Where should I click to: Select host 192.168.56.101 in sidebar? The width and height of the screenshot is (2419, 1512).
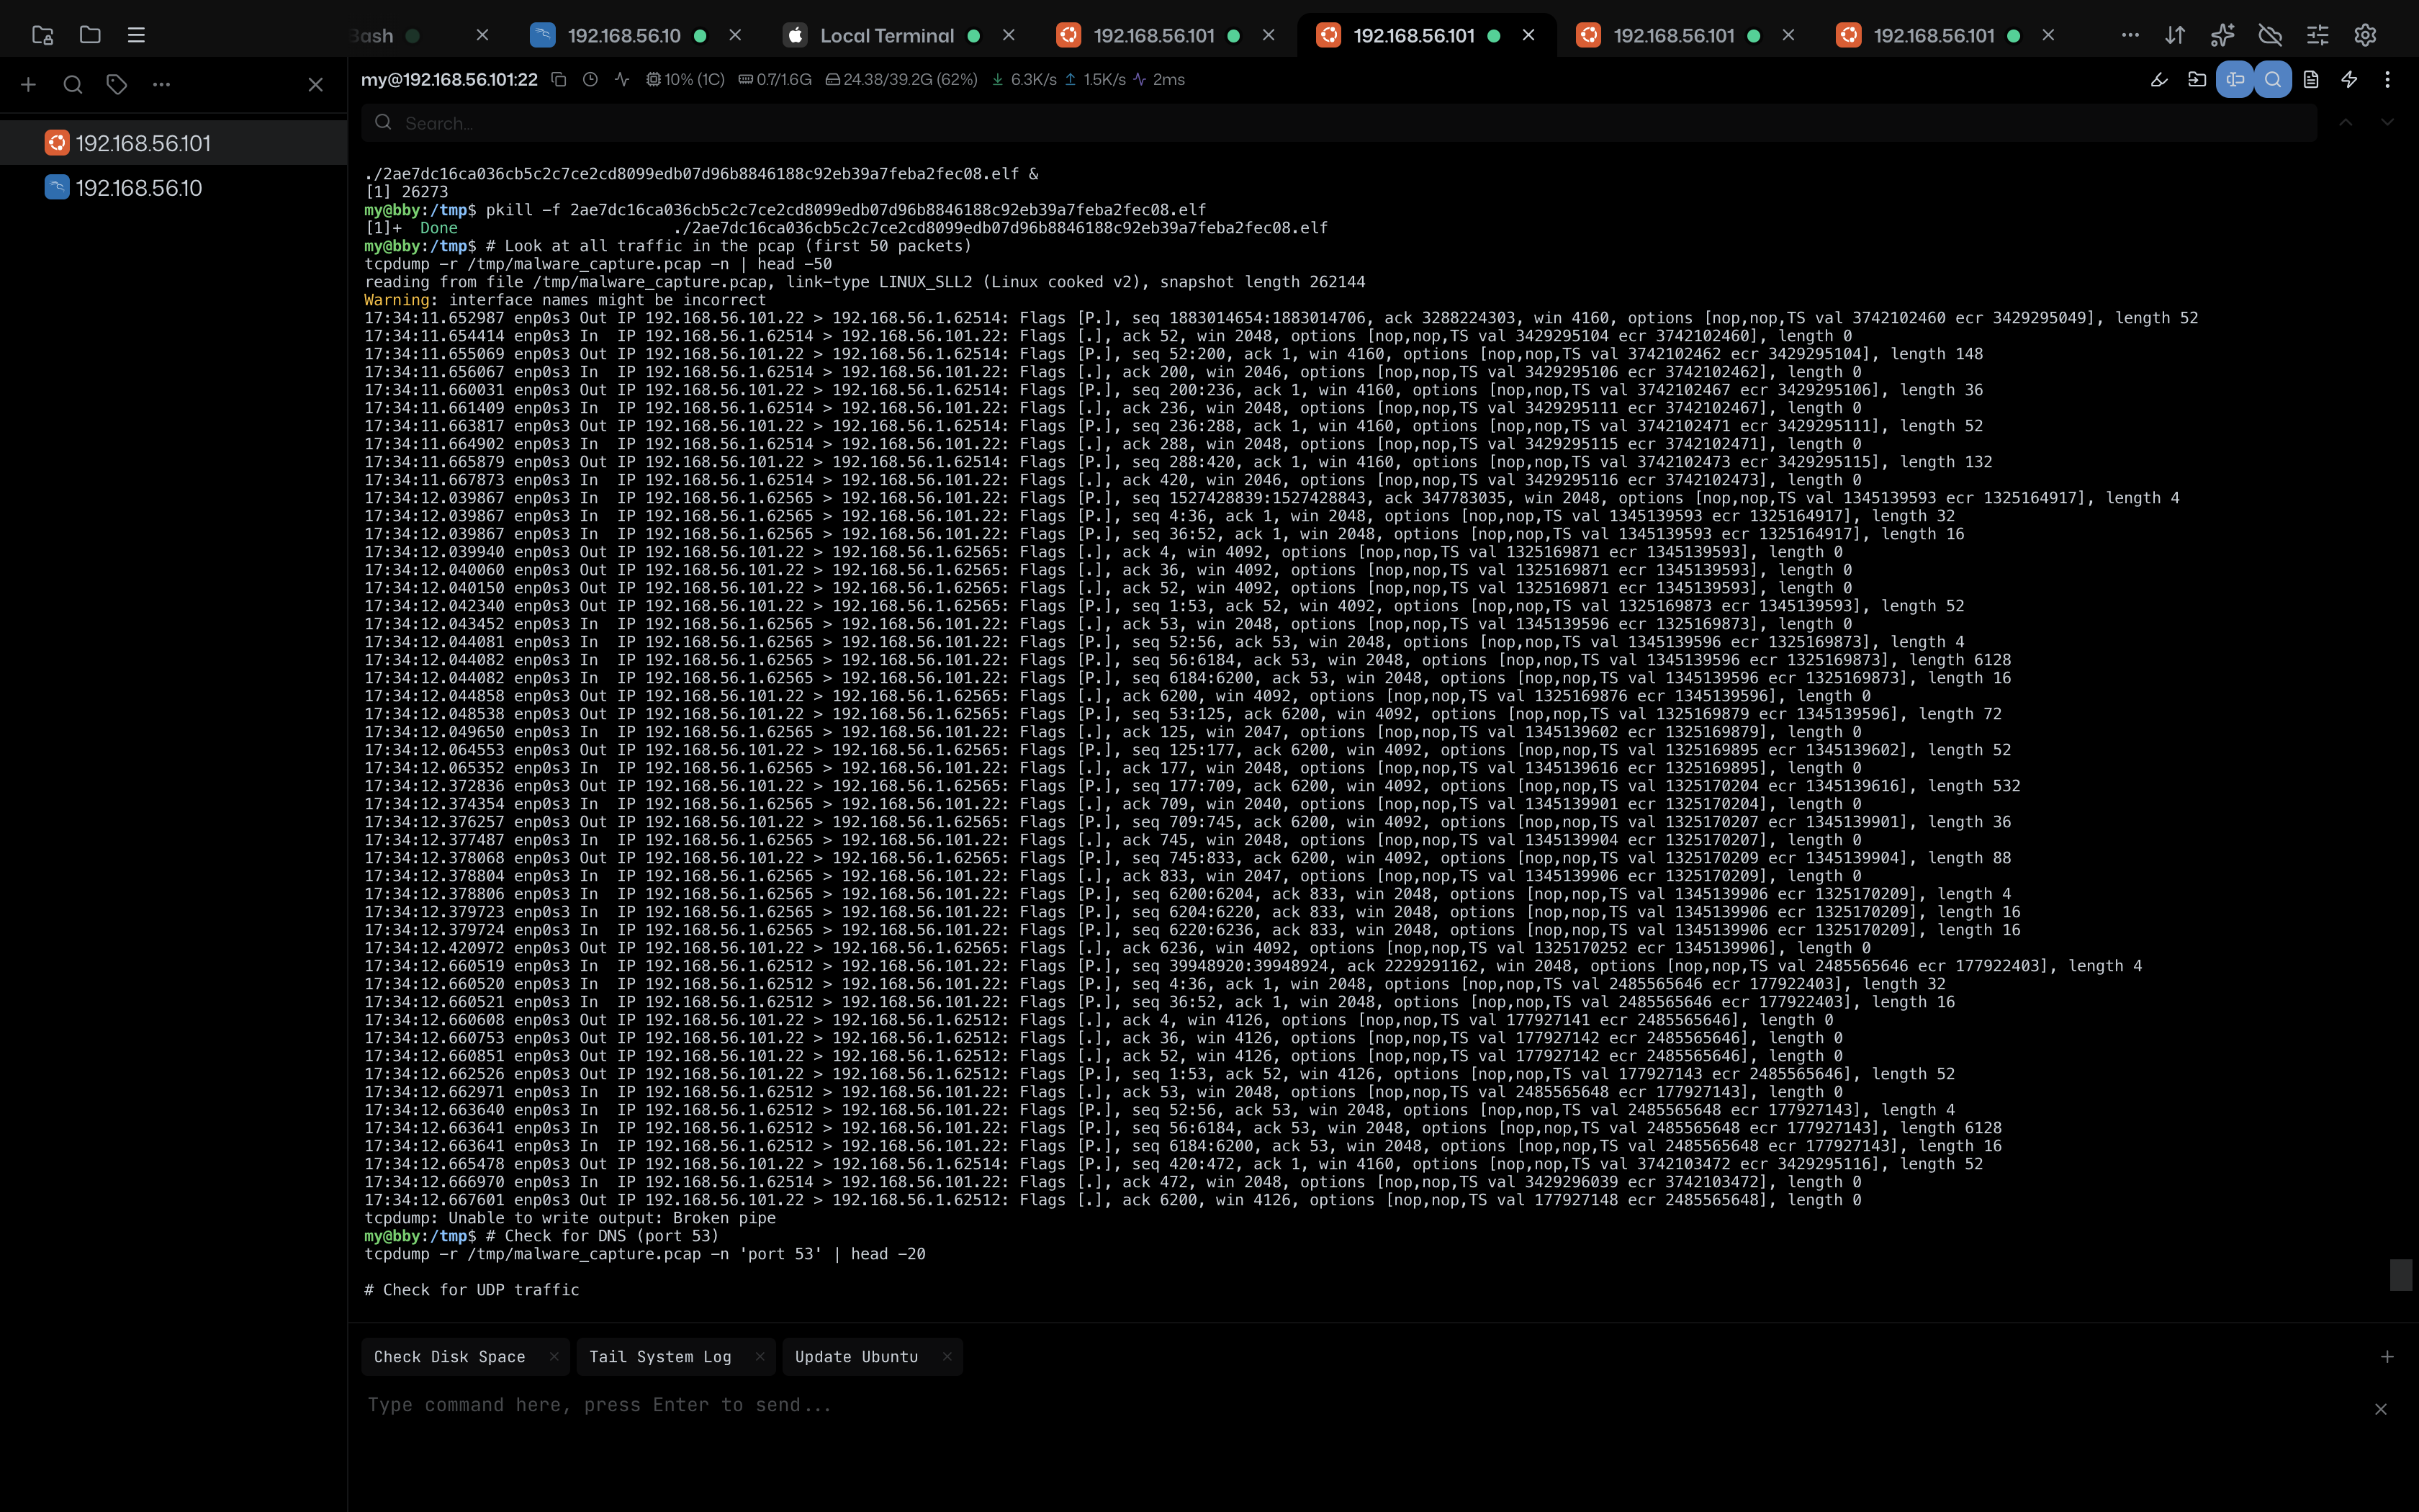coord(173,143)
